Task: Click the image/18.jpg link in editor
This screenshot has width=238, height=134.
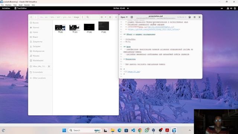Action: 134,71
